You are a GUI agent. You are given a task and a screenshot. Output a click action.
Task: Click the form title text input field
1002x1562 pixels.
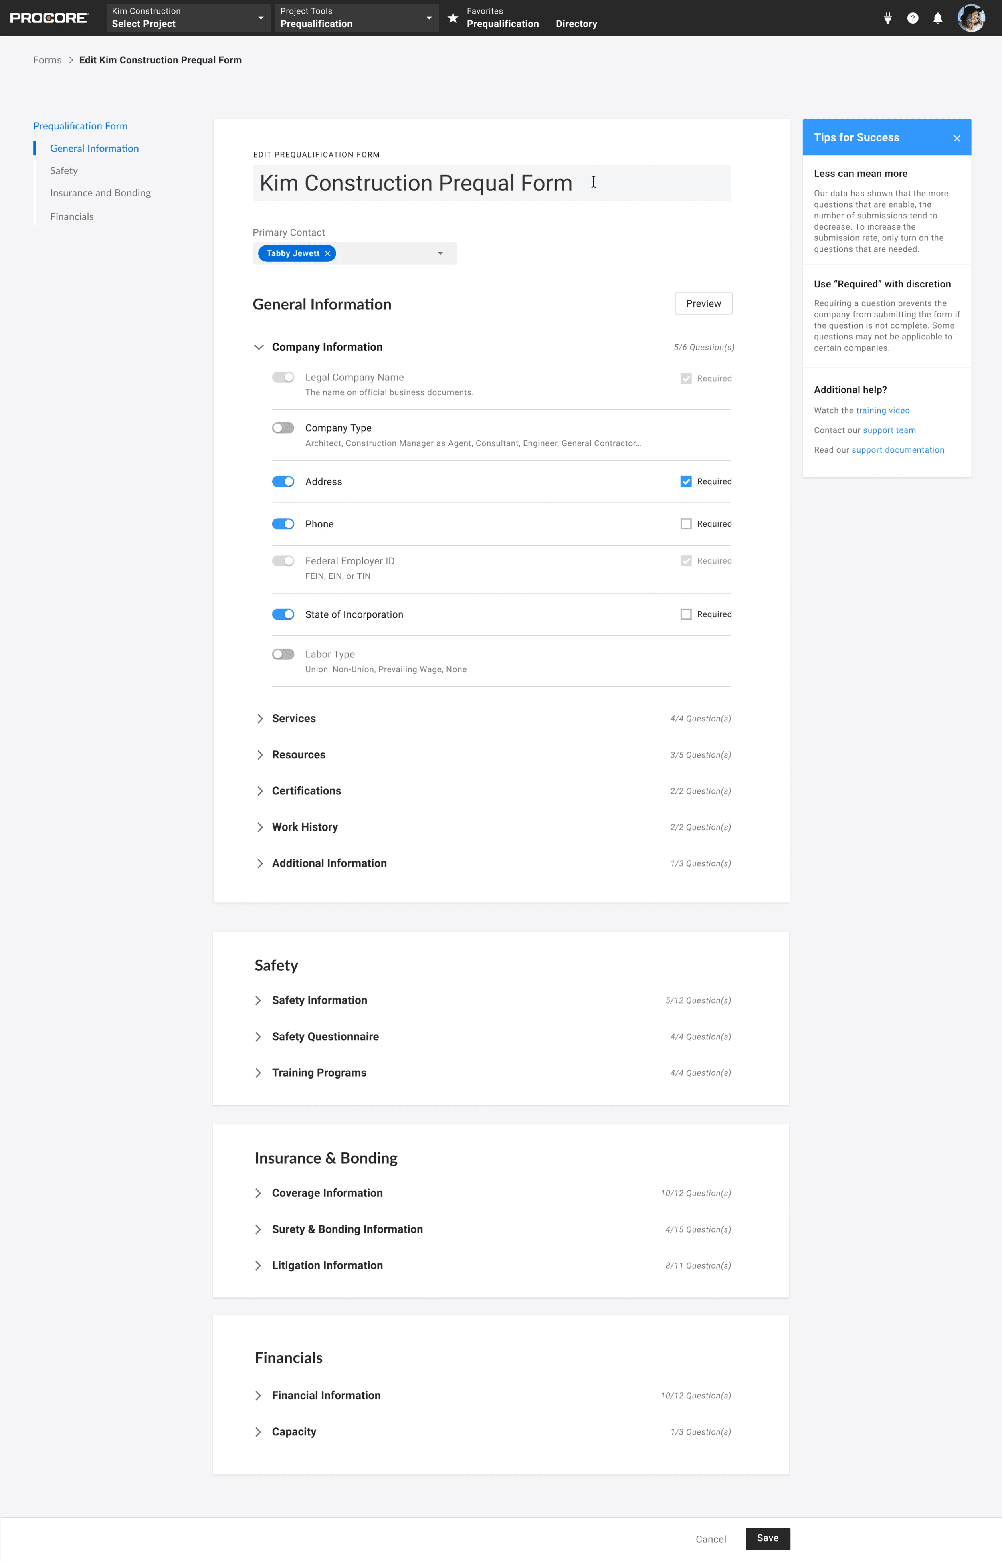pyautogui.click(x=492, y=181)
